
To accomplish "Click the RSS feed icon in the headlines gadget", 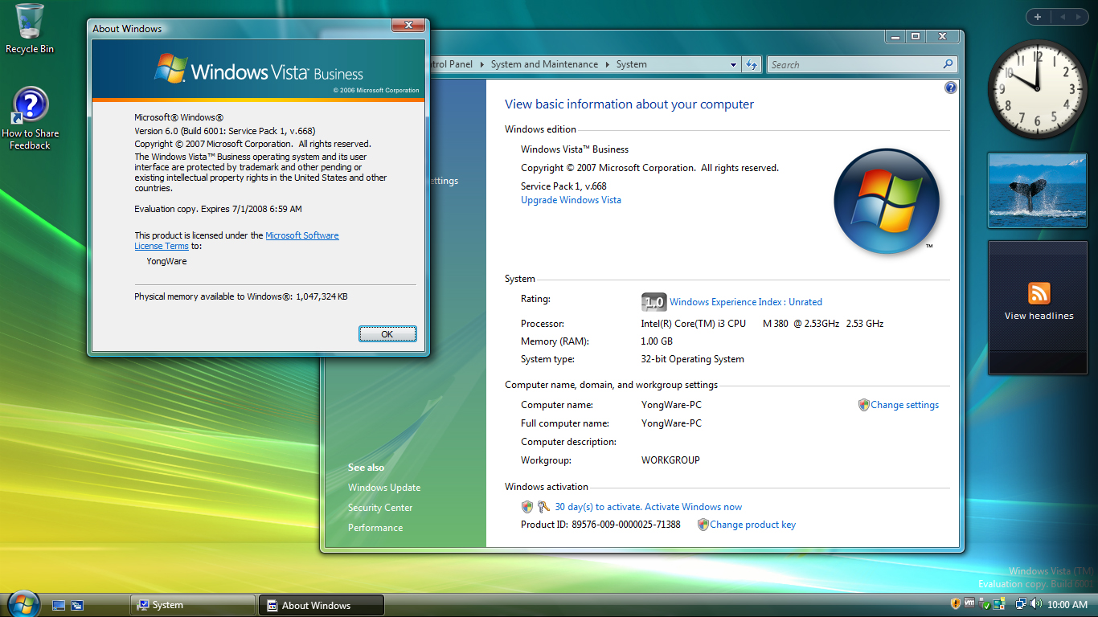I will coord(1039,293).
